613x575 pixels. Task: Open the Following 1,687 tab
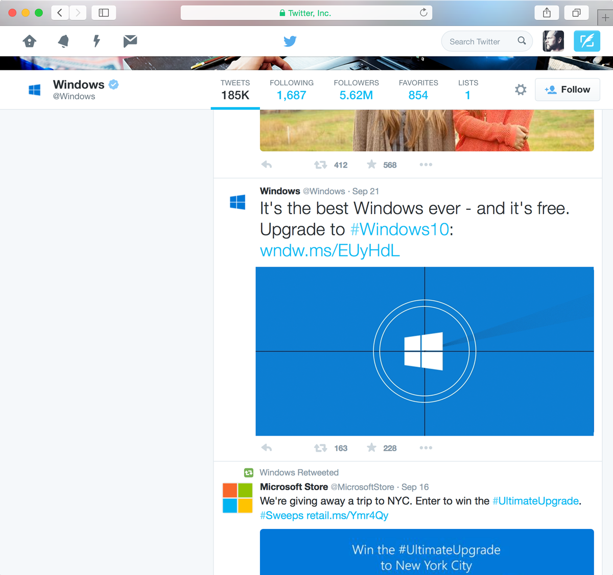(x=292, y=90)
